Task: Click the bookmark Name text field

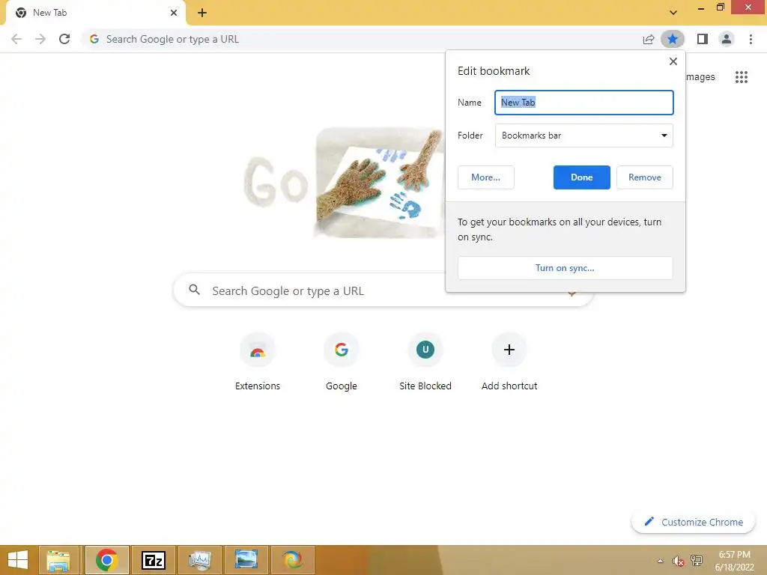Action: point(584,103)
